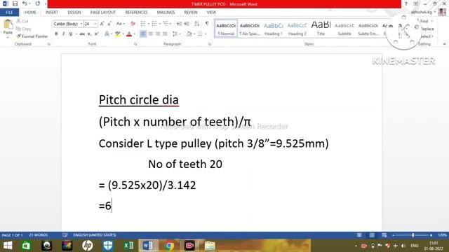
Task: Apply the Heading 1 style
Action: (x=273, y=29)
